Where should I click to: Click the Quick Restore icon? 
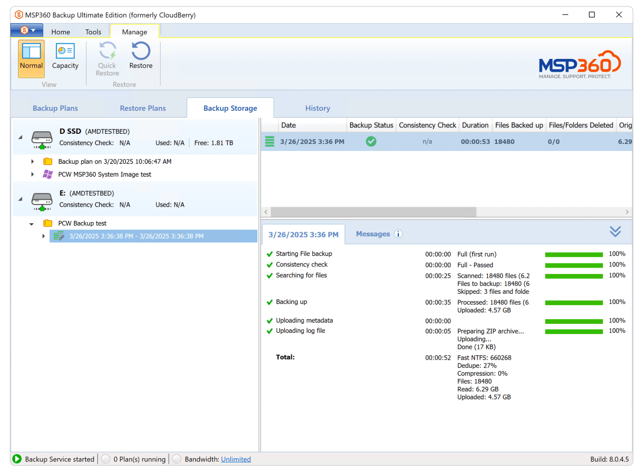[x=107, y=58]
